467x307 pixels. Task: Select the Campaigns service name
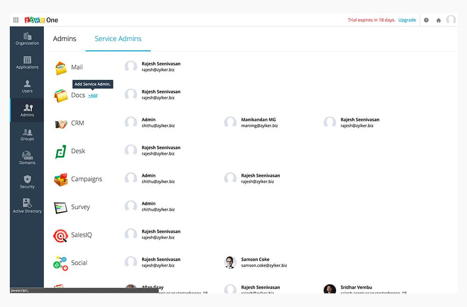[87, 179]
